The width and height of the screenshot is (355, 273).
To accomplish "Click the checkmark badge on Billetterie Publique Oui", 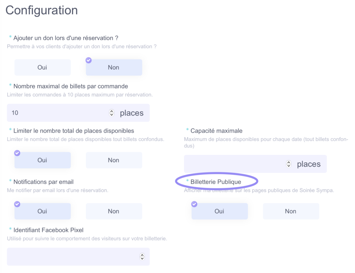I will coord(194,204).
